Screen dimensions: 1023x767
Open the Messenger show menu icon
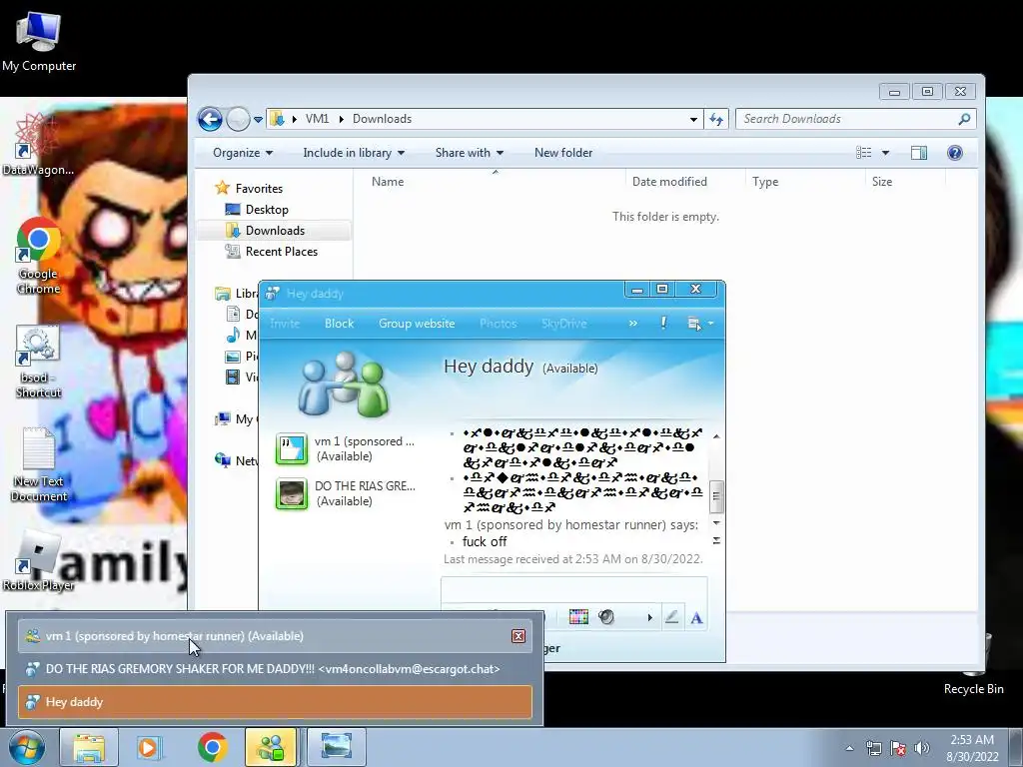pyautogui.click(x=700, y=324)
